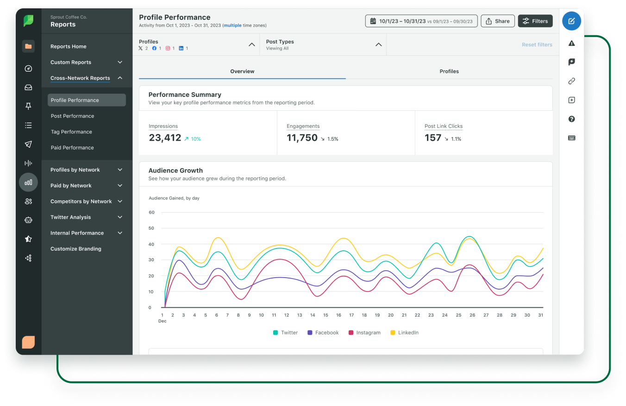Open the people icon in the rail
Viewport: 626px width, 406px height.
click(28, 201)
